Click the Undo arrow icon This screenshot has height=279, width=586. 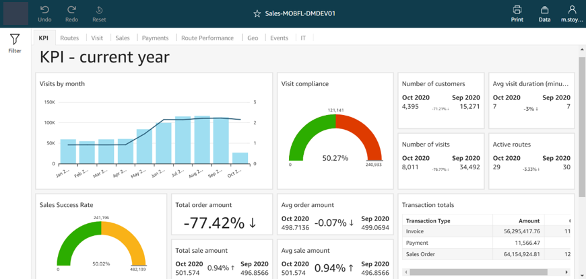(44, 10)
